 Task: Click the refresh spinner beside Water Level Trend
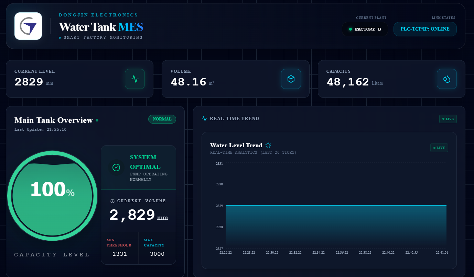tap(268, 145)
